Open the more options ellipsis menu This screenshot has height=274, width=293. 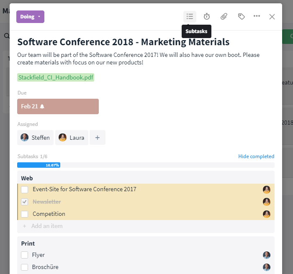coord(257,16)
